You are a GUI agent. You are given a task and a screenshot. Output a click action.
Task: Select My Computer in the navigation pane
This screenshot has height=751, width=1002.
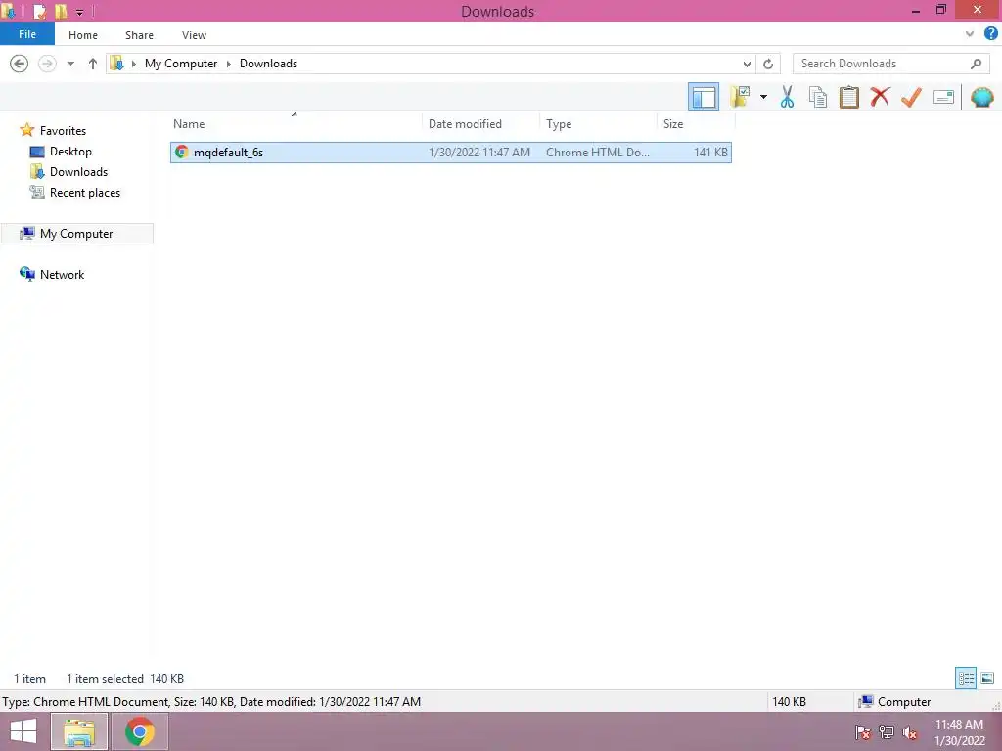76,233
